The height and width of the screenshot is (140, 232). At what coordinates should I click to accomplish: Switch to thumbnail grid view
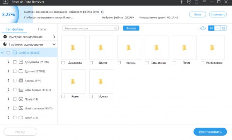211,28
